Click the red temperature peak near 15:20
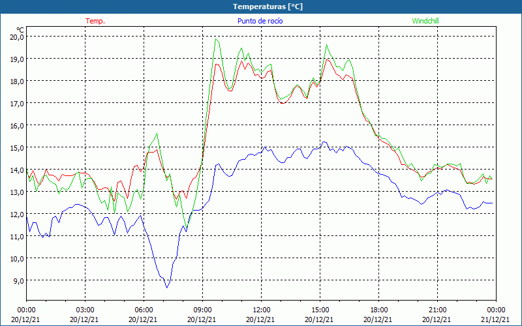 pyautogui.click(x=327, y=59)
